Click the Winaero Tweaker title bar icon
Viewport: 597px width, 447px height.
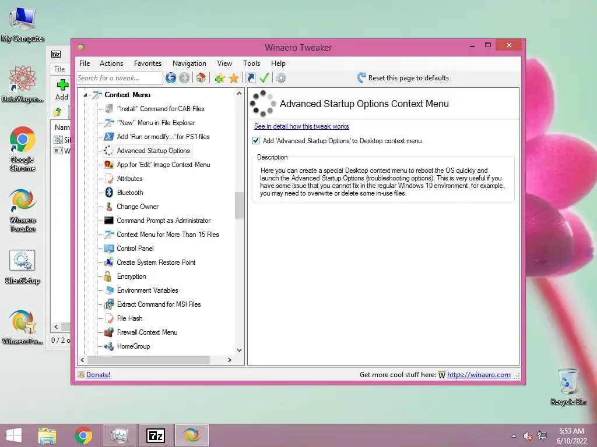click(x=80, y=47)
